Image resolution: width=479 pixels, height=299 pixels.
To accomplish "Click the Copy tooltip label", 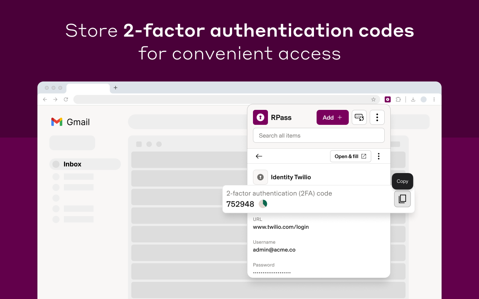I will [x=403, y=181].
